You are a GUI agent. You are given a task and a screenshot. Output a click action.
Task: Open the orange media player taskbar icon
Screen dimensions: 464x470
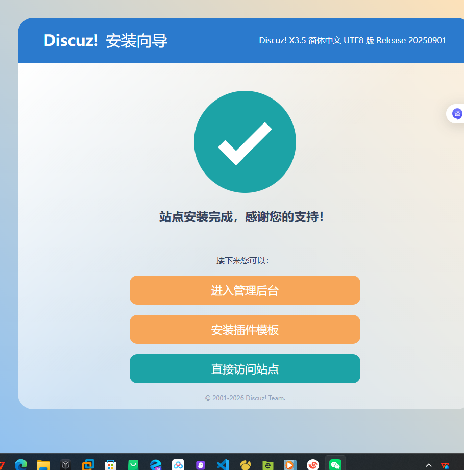tap(290, 465)
